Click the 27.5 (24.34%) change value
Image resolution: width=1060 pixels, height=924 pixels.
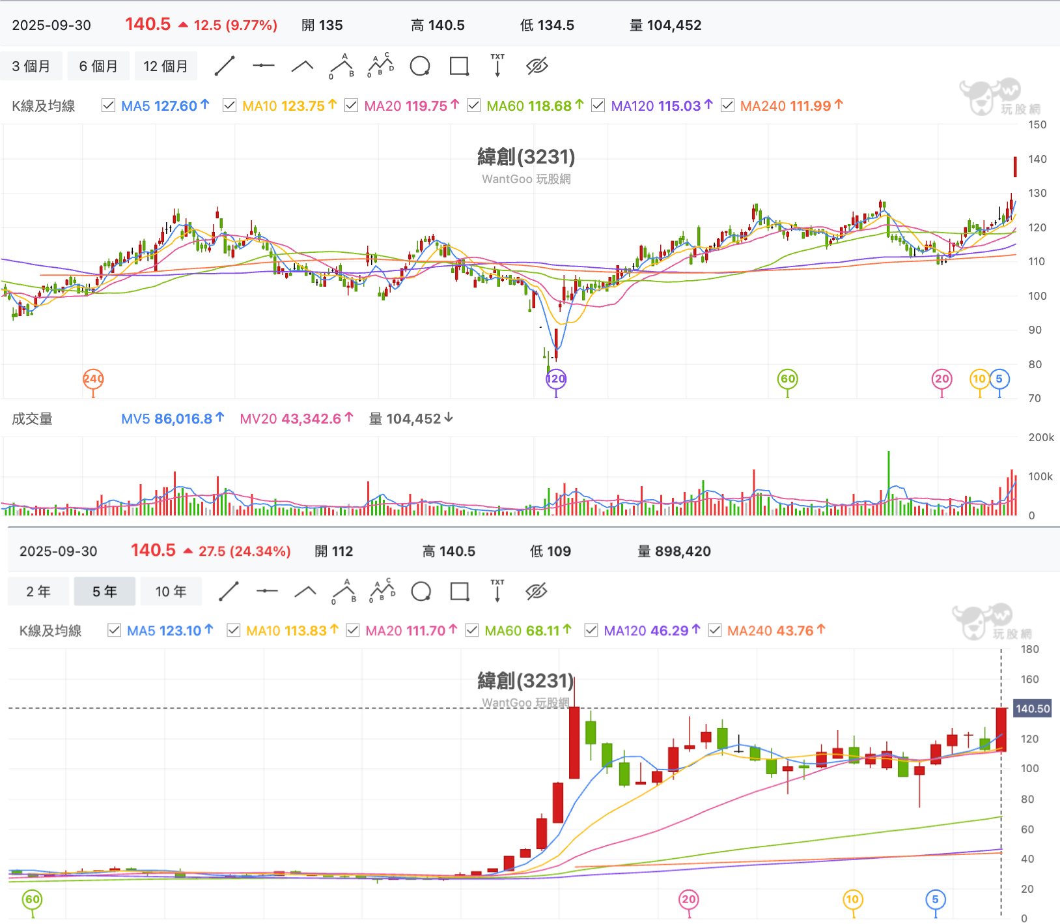[245, 551]
